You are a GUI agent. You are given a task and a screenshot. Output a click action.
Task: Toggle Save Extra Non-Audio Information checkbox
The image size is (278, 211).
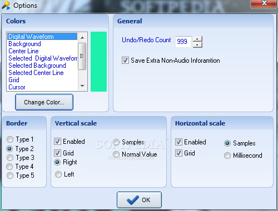click(125, 61)
